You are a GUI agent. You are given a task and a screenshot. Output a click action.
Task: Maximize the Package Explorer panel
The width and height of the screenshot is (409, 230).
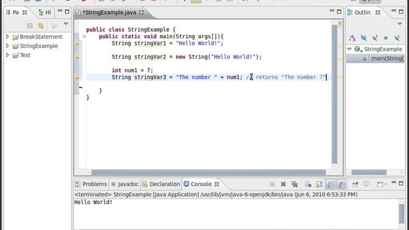67,11
